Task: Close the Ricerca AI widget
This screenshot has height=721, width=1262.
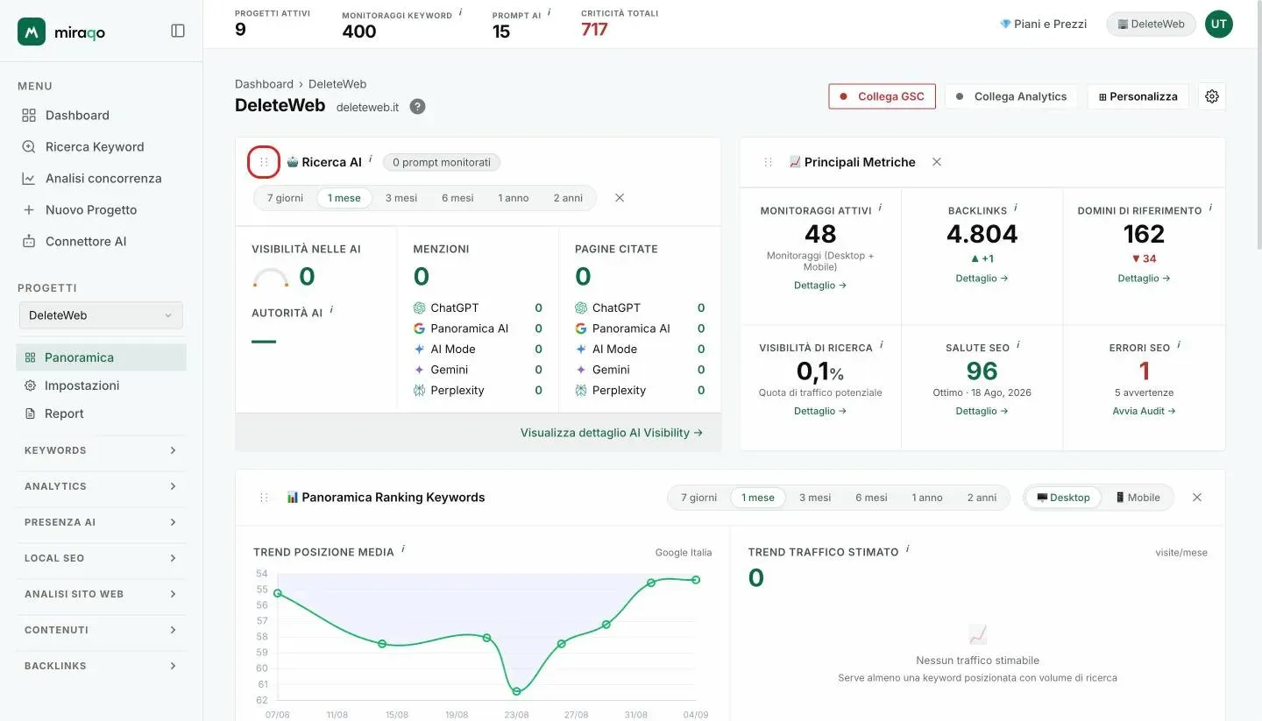Action: [620, 198]
